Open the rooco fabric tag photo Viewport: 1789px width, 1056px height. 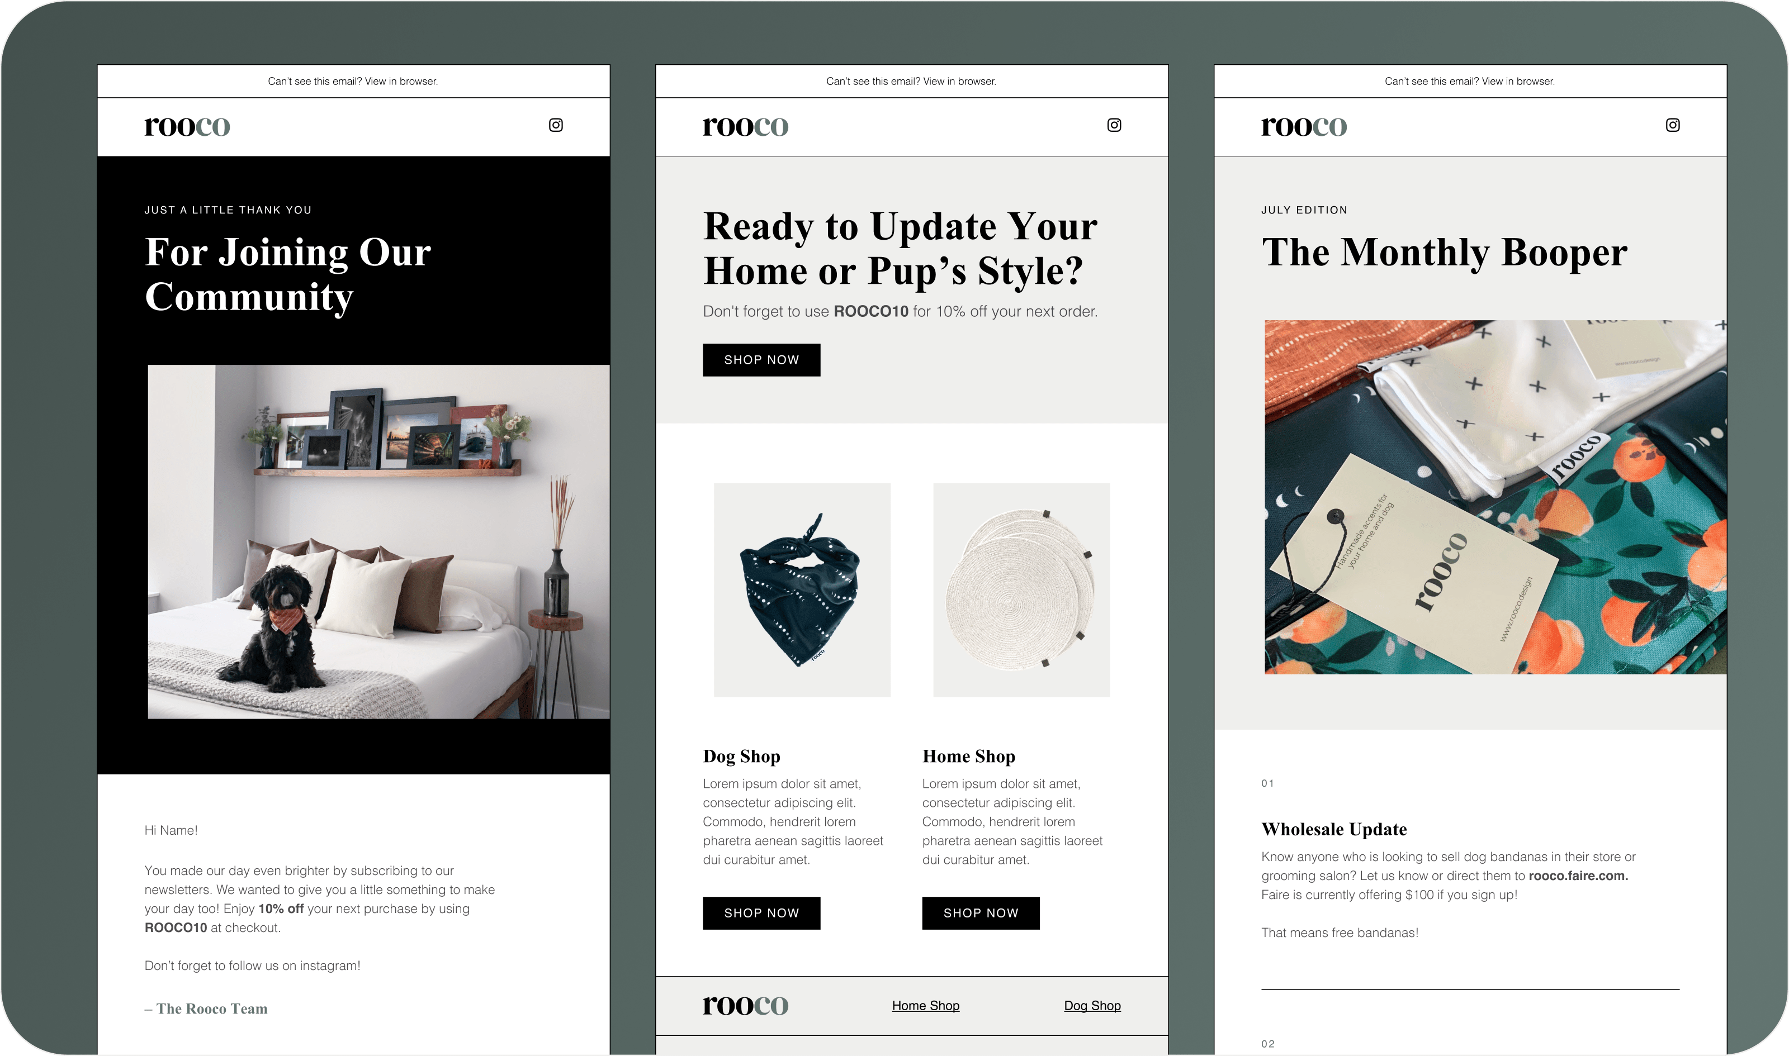tap(1495, 497)
